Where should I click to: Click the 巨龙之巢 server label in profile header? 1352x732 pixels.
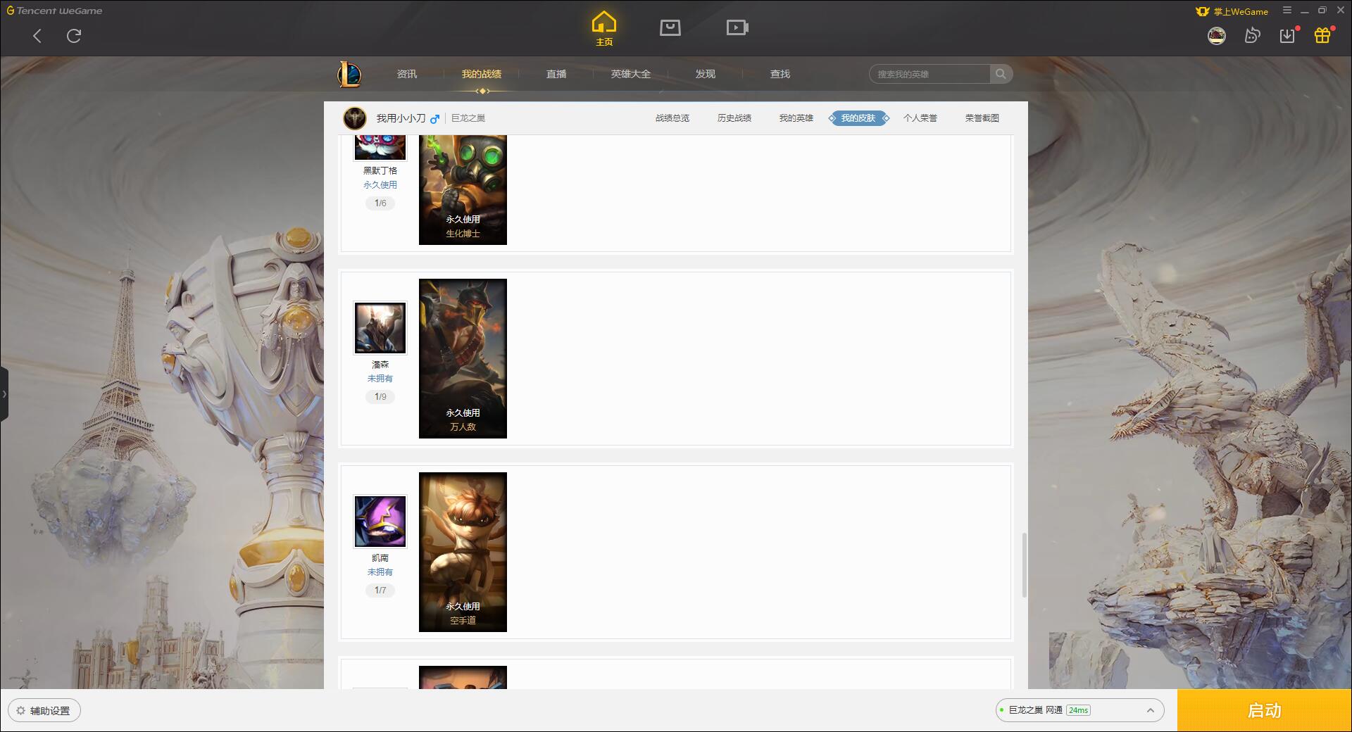[x=468, y=118]
